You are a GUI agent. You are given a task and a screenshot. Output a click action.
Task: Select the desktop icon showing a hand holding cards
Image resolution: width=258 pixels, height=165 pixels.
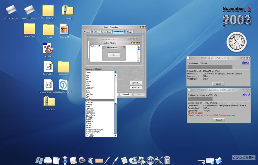tap(48, 48)
